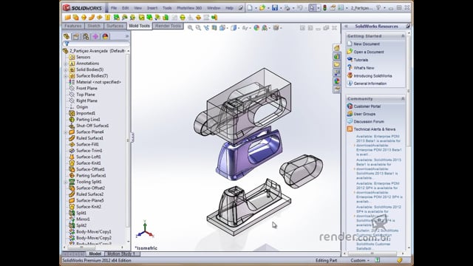
Task: Select the Planar Surface tool
Action: click(68, 18)
